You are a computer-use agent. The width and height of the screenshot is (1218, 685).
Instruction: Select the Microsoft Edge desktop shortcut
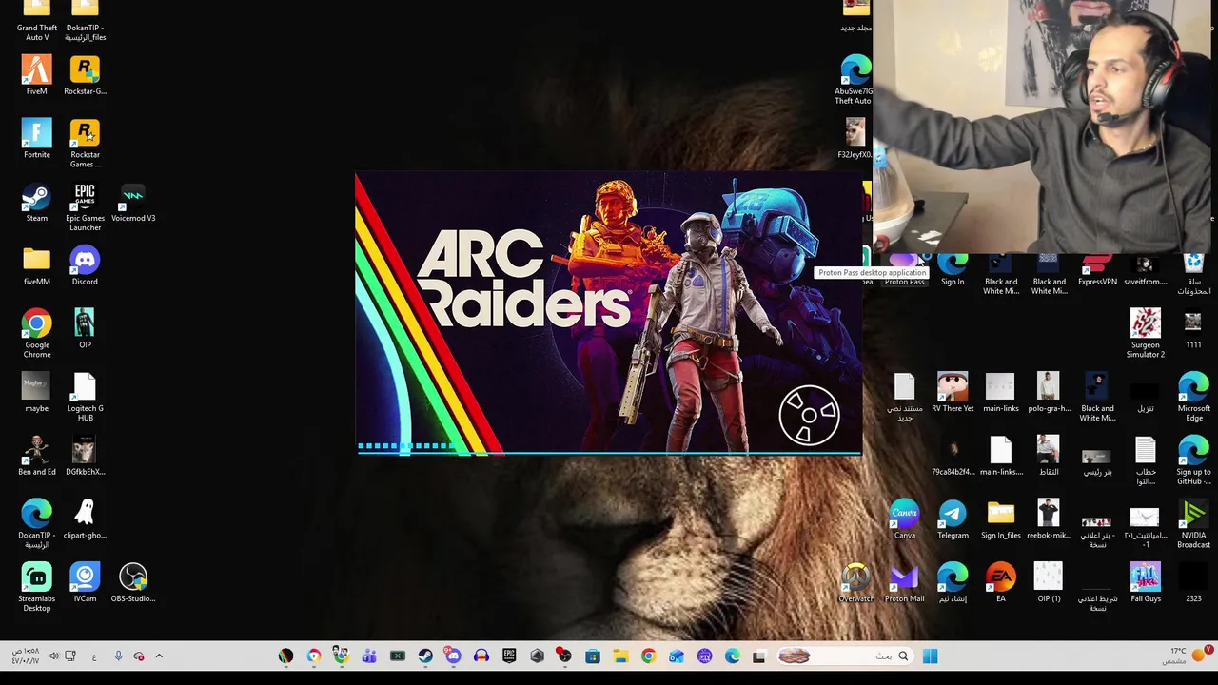tap(1193, 398)
